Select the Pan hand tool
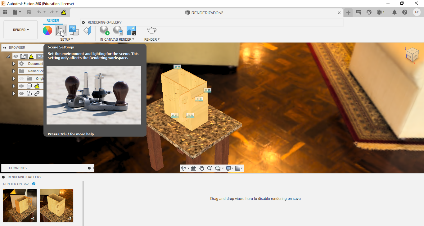Screen dimensions: 424x226 202,168
